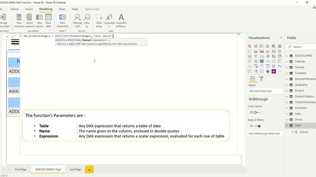The height and width of the screenshot is (177, 316).
Task: Get more visuals via the ellipsis icon
Action: pyautogui.click(x=280, y=71)
